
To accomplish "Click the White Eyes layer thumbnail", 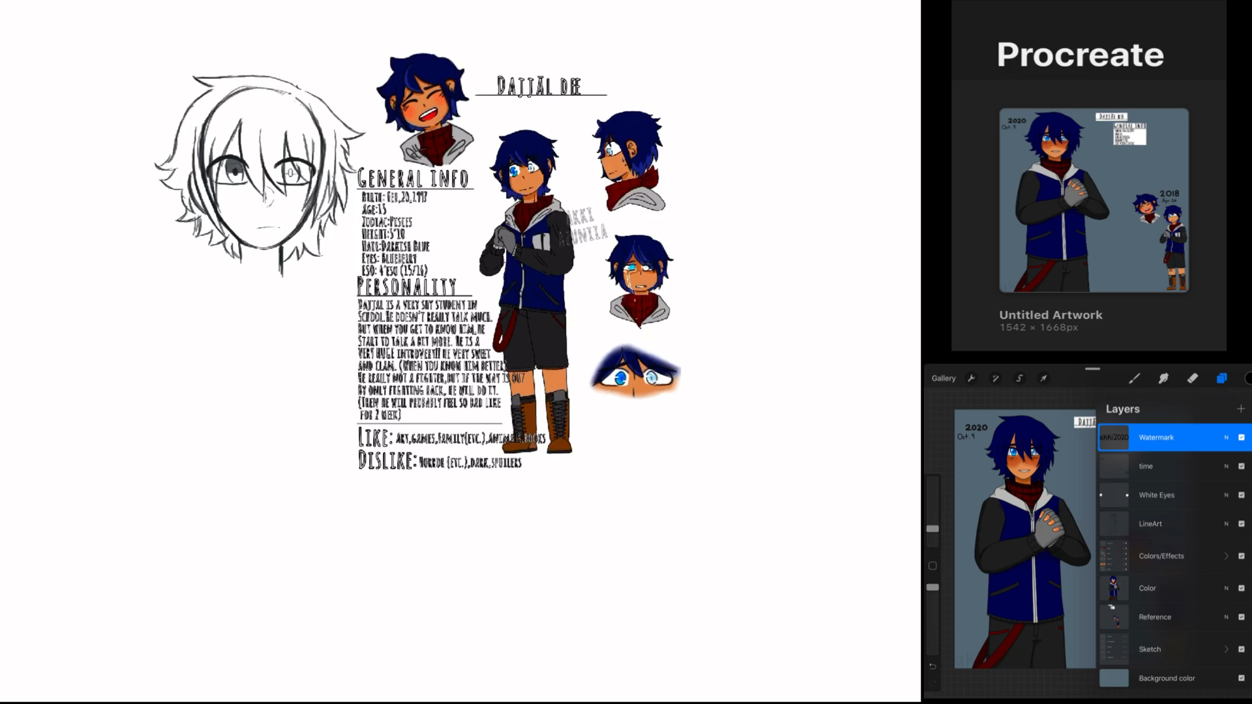I will (x=1114, y=495).
